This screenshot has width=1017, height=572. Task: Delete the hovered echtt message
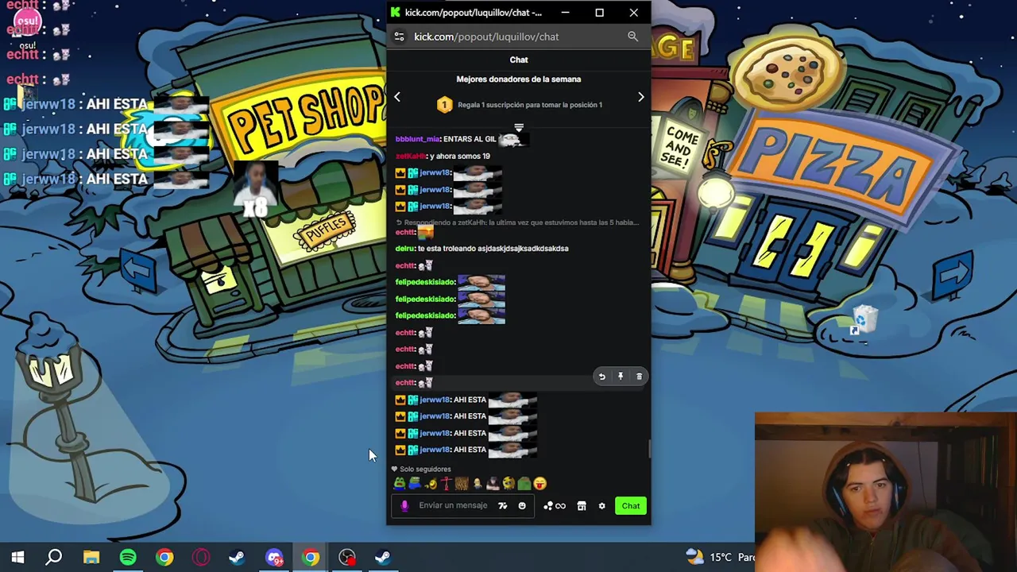[639, 377]
